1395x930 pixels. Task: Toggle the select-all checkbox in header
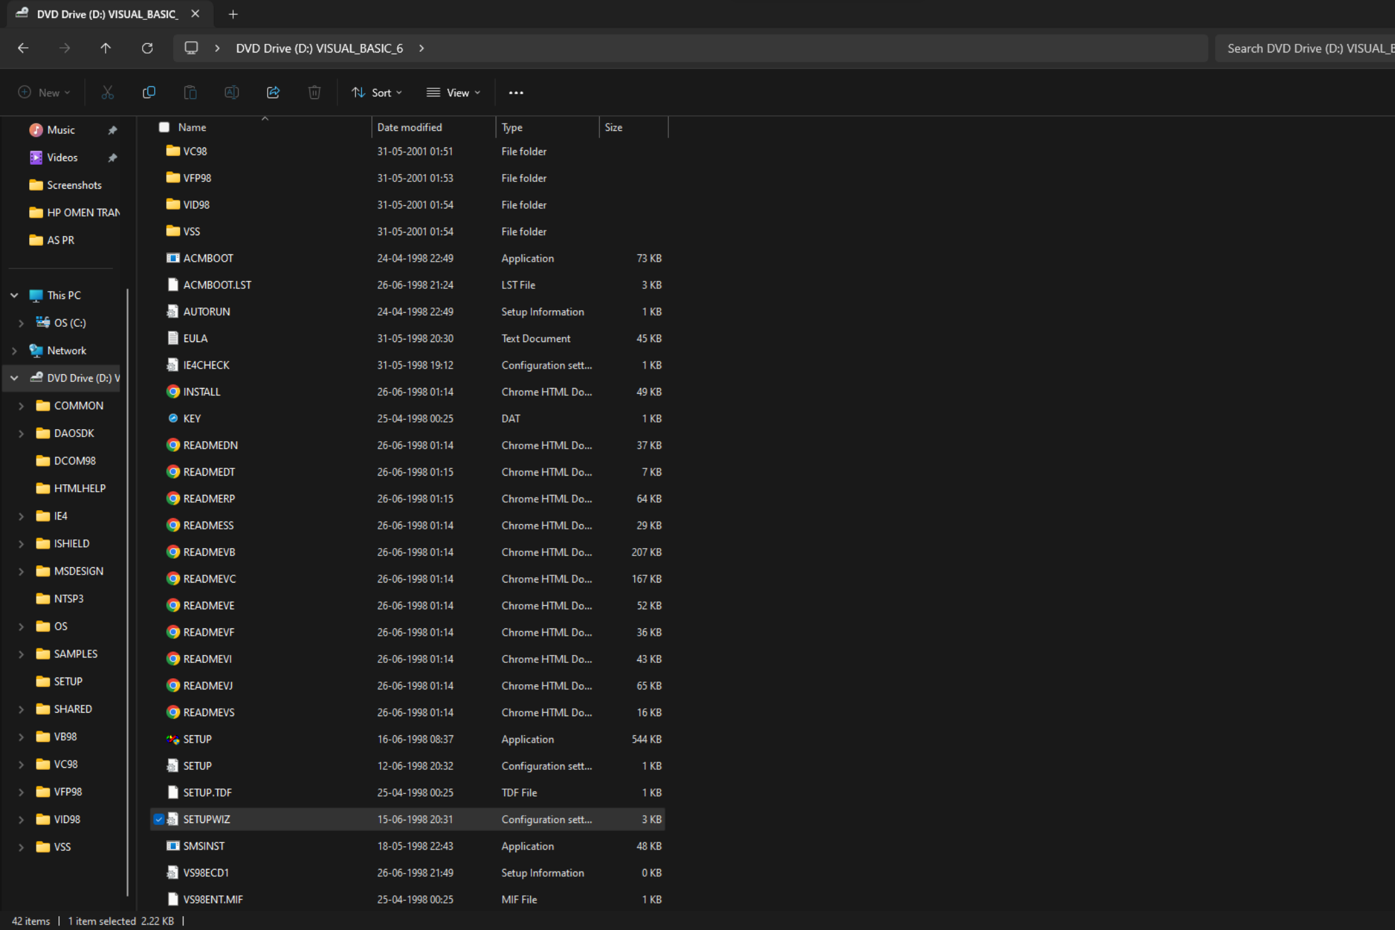pos(164,127)
